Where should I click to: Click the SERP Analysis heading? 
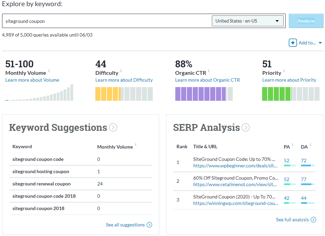(206, 127)
